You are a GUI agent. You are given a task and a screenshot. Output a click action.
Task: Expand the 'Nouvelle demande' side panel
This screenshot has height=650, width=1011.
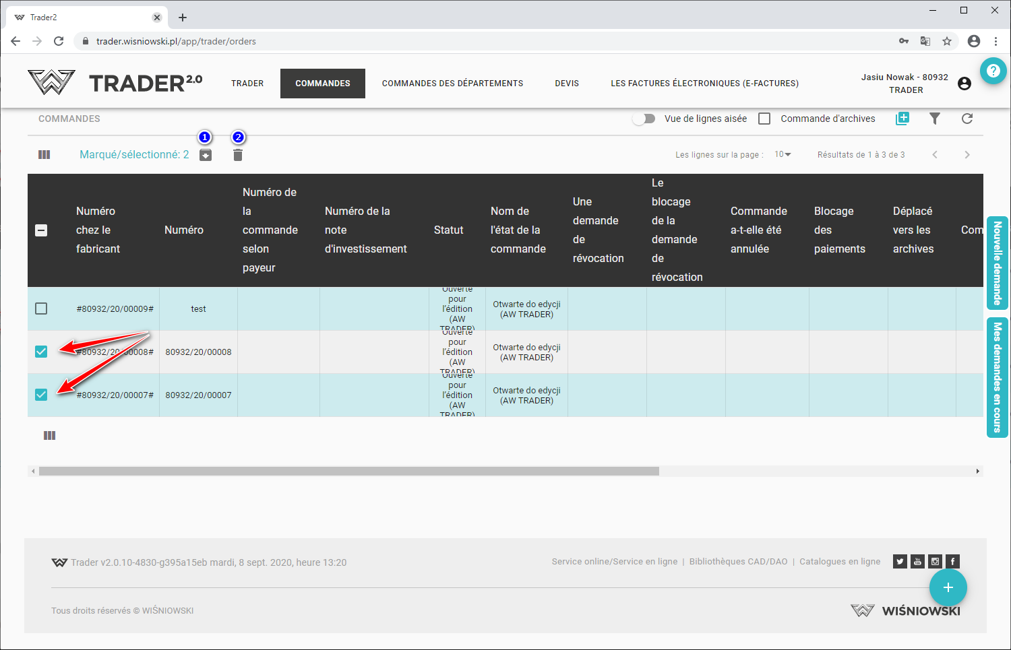click(x=997, y=263)
